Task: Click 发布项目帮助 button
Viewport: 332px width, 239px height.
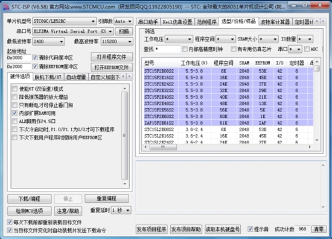Action: click(x=186, y=229)
